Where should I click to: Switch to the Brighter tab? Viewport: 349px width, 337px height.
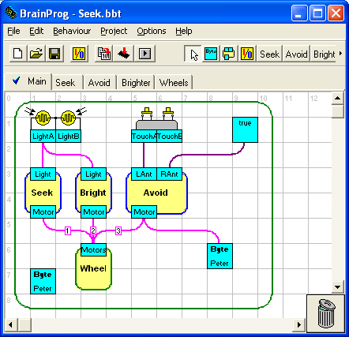pyautogui.click(x=136, y=83)
